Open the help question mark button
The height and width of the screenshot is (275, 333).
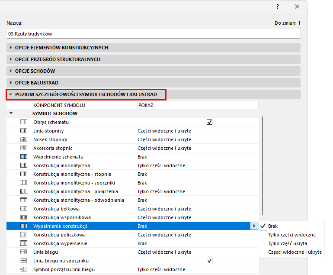coord(278,6)
